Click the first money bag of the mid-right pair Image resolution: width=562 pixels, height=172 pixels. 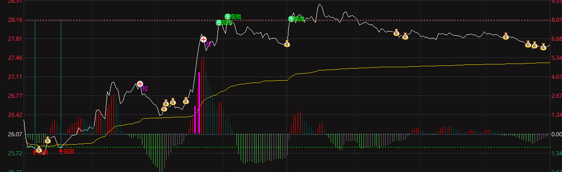396,32
